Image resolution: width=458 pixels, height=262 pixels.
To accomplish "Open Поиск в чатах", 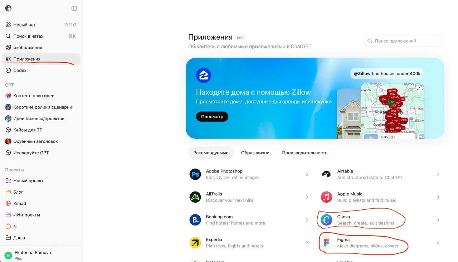I will pos(41,36).
